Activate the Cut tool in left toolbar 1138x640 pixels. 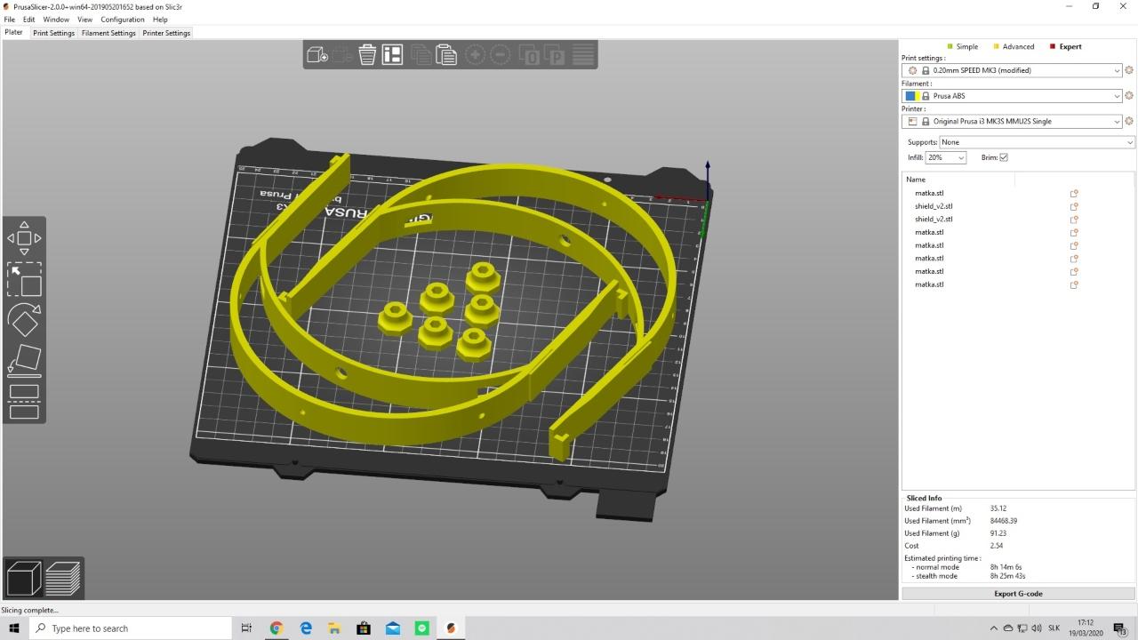[24, 400]
